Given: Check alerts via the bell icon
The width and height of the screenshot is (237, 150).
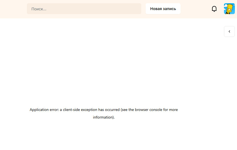Looking at the screenshot, I should click(x=214, y=9).
